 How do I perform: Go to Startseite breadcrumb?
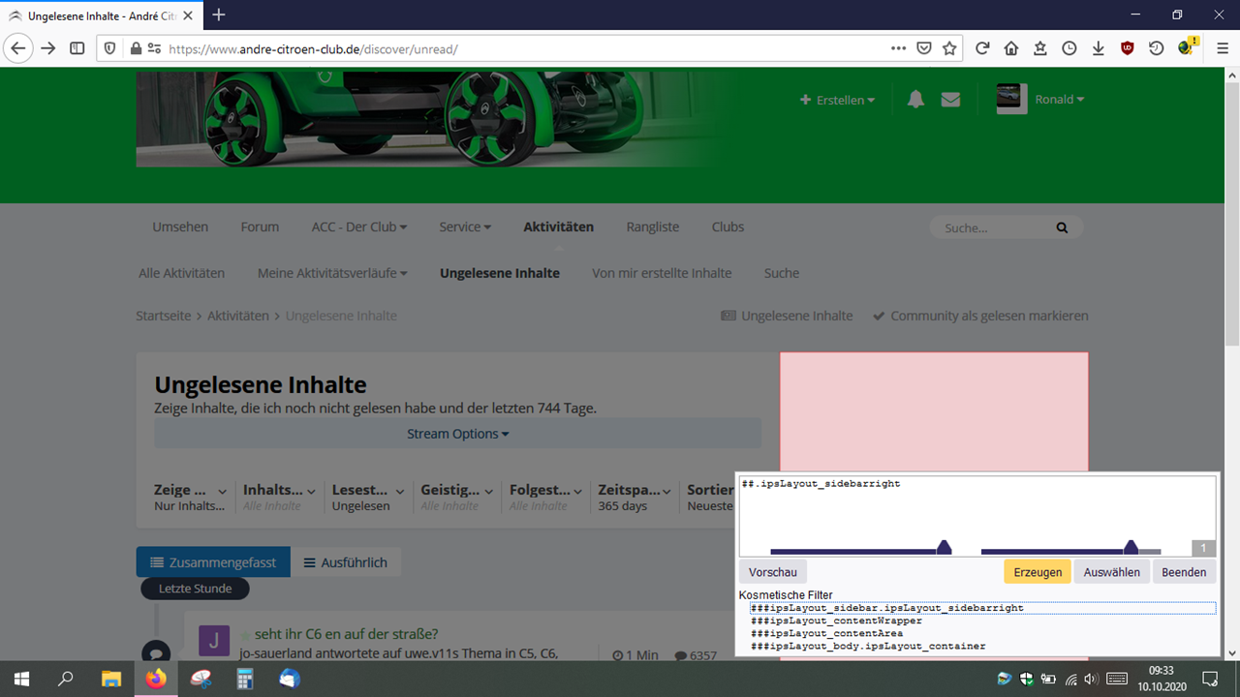point(164,316)
